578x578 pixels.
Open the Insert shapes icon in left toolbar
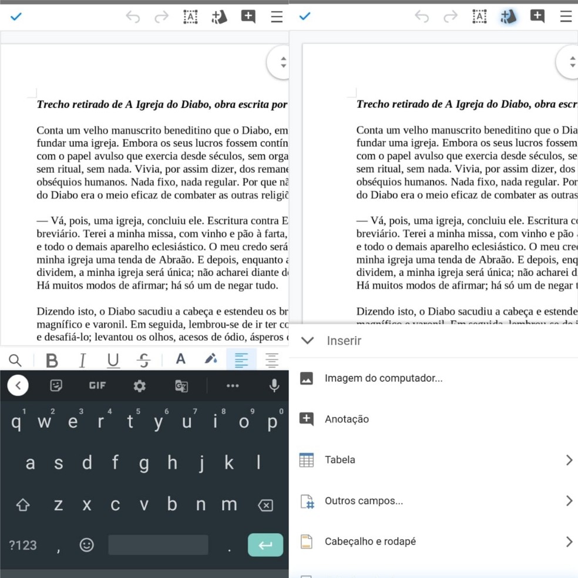point(219,16)
